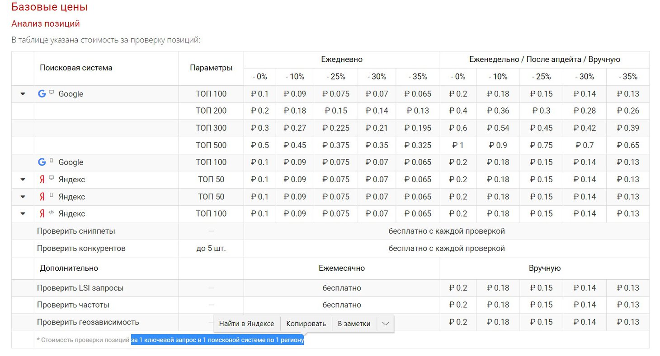
Task: Click the Базовые цены title
Action: [x=50, y=7]
